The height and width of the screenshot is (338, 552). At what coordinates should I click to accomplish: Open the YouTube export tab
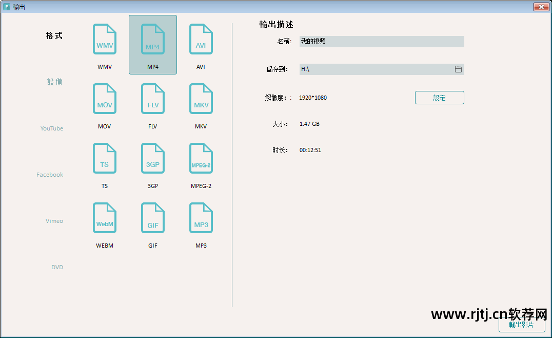point(52,128)
